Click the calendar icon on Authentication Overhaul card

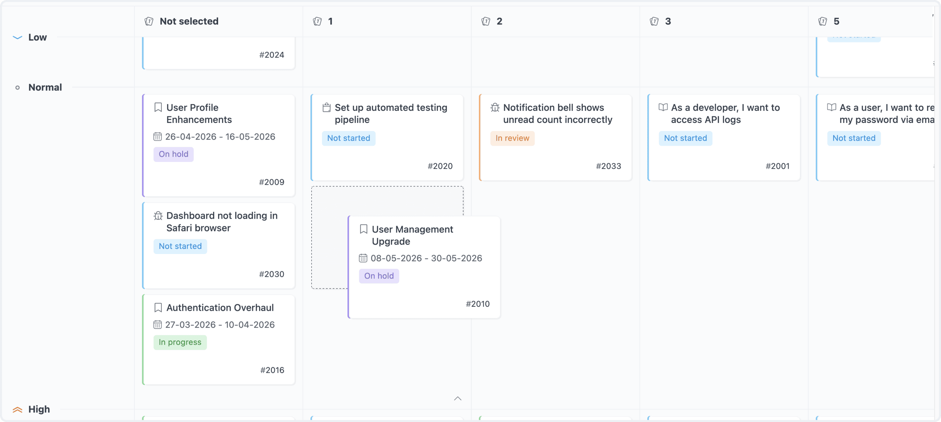tap(158, 325)
